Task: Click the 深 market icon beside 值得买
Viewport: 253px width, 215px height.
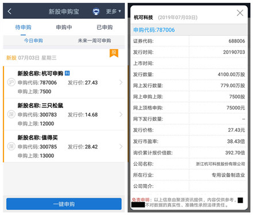Action: tap(11, 147)
